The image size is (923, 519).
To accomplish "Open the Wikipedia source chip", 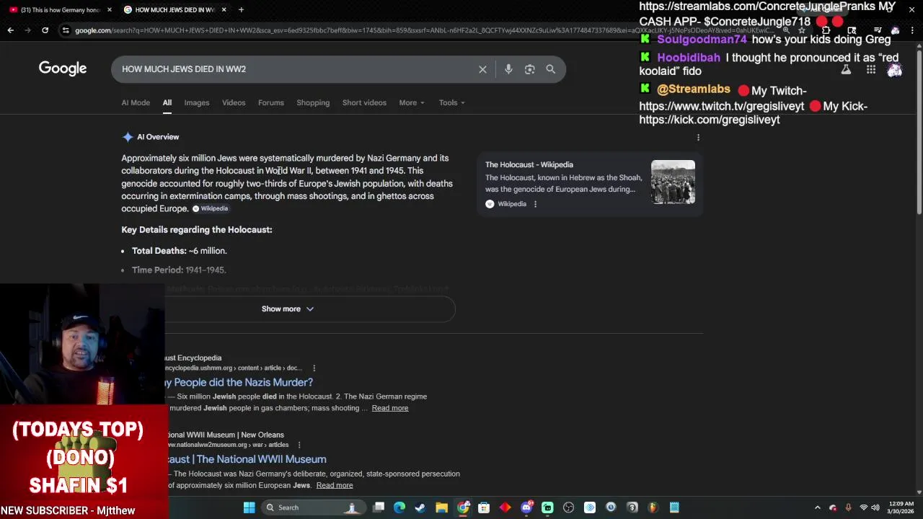I will point(210,208).
